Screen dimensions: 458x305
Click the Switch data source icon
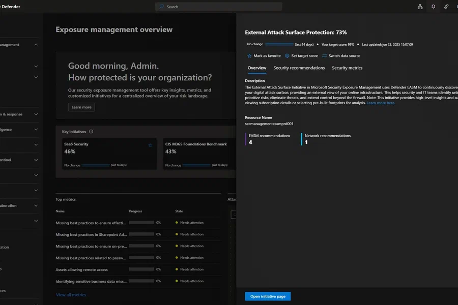(x=324, y=56)
